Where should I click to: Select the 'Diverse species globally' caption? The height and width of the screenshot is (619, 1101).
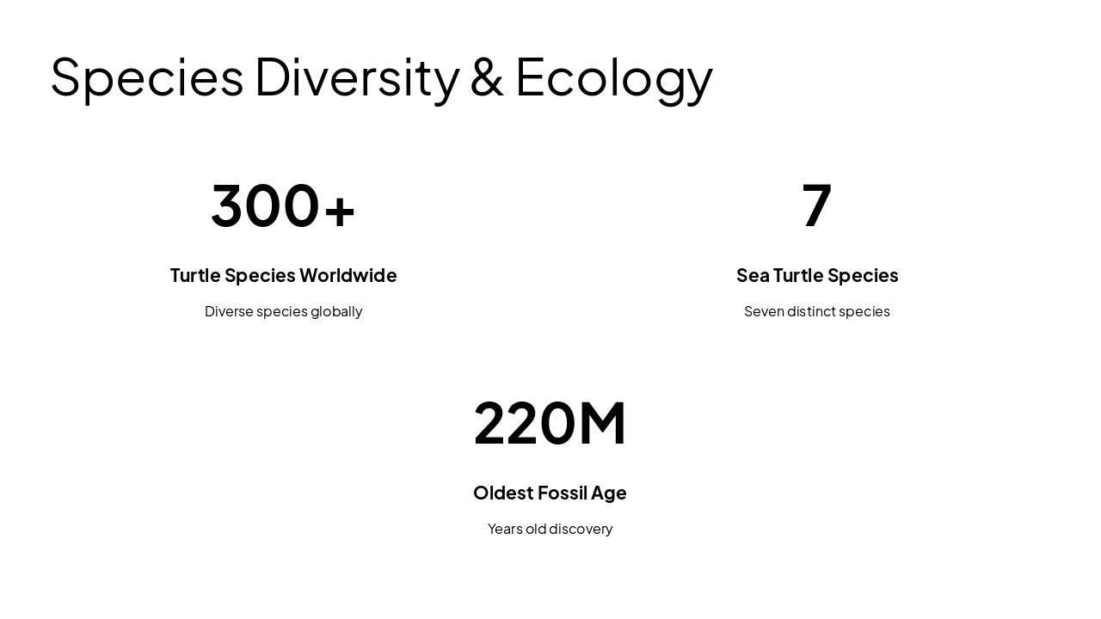(x=283, y=311)
